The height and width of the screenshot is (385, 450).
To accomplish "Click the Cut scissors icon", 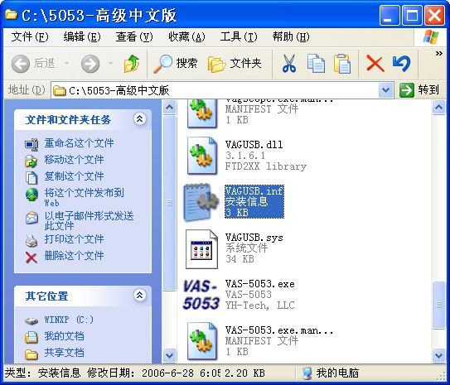I will coord(288,64).
